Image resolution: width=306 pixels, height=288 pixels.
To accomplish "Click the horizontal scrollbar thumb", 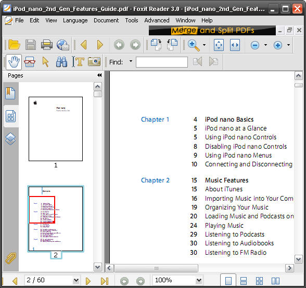I will [x=156, y=268].
